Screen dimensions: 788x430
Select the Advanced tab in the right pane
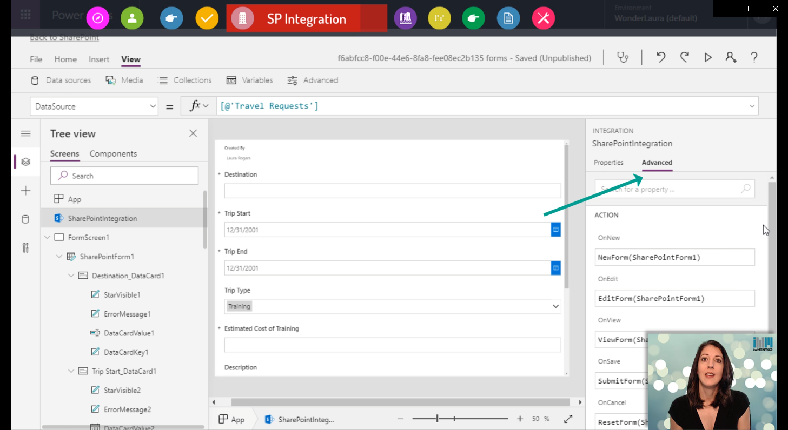tap(657, 163)
